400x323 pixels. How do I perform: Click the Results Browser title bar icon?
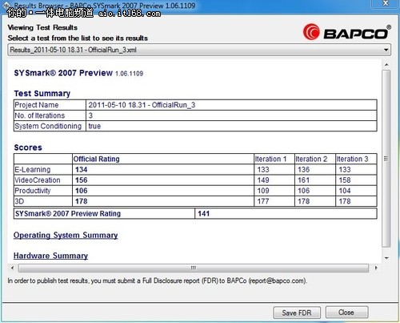7,5
